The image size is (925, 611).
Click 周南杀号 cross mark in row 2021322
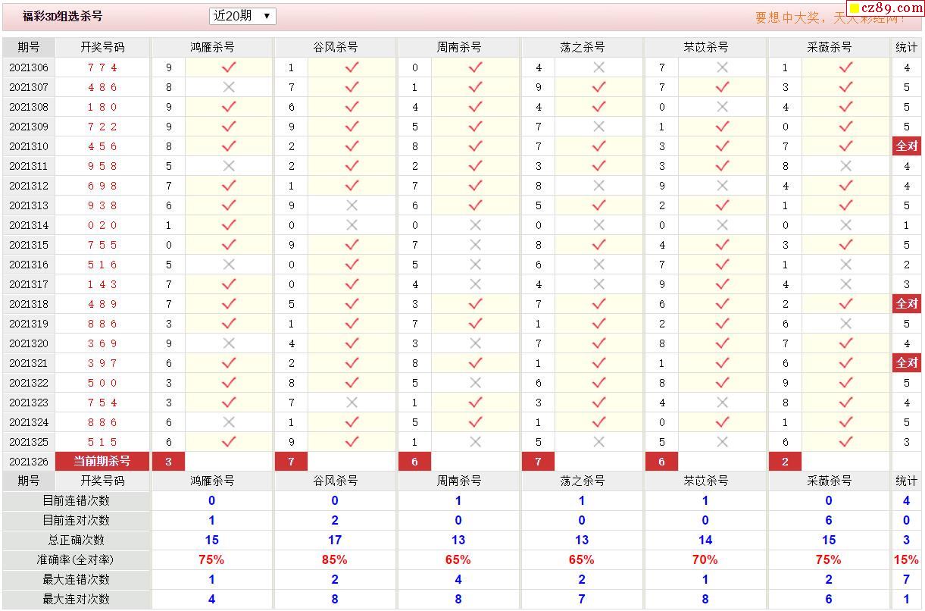pos(476,383)
